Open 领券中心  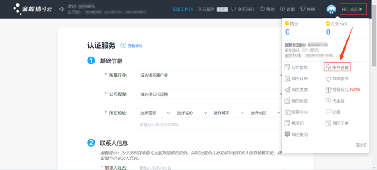[299, 112]
